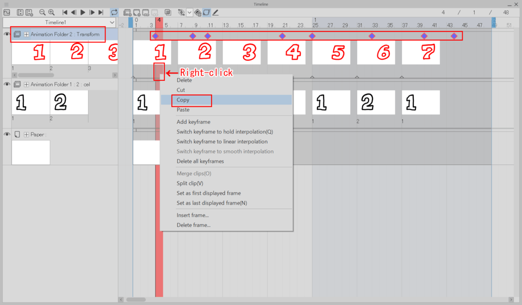Select Switch keyframe to hold interpolation(Q)
The width and height of the screenshot is (522, 305).
click(225, 131)
